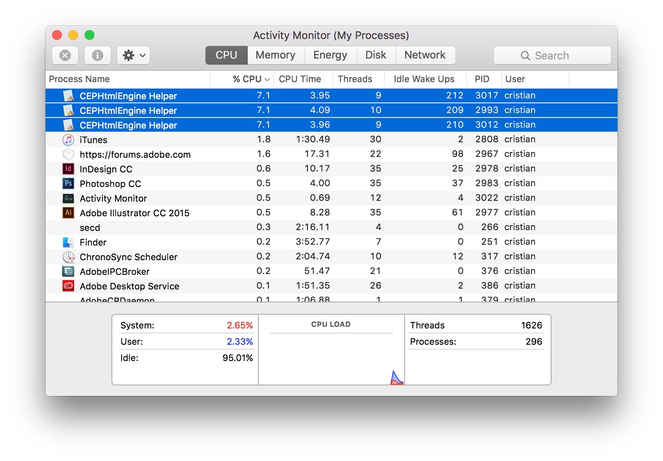Screen dimensions: 663x461
Task: Click the Photoshop CC icon
Action: tap(68, 183)
